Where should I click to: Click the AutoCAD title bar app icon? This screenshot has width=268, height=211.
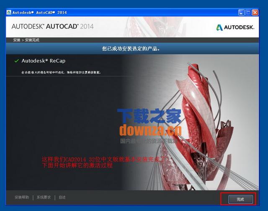tap(9, 13)
